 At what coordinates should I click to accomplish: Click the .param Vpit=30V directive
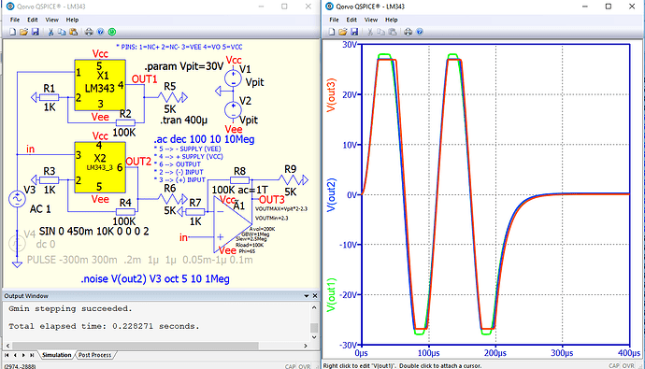pos(184,66)
